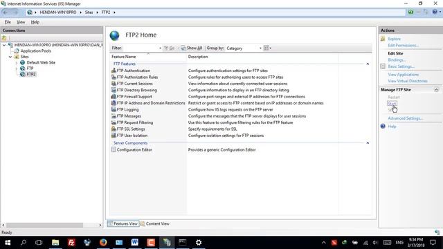Open FTP Authentication feature icon
Image resolution: width=443 pixels, height=249 pixels.
pyautogui.click(x=114, y=71)
